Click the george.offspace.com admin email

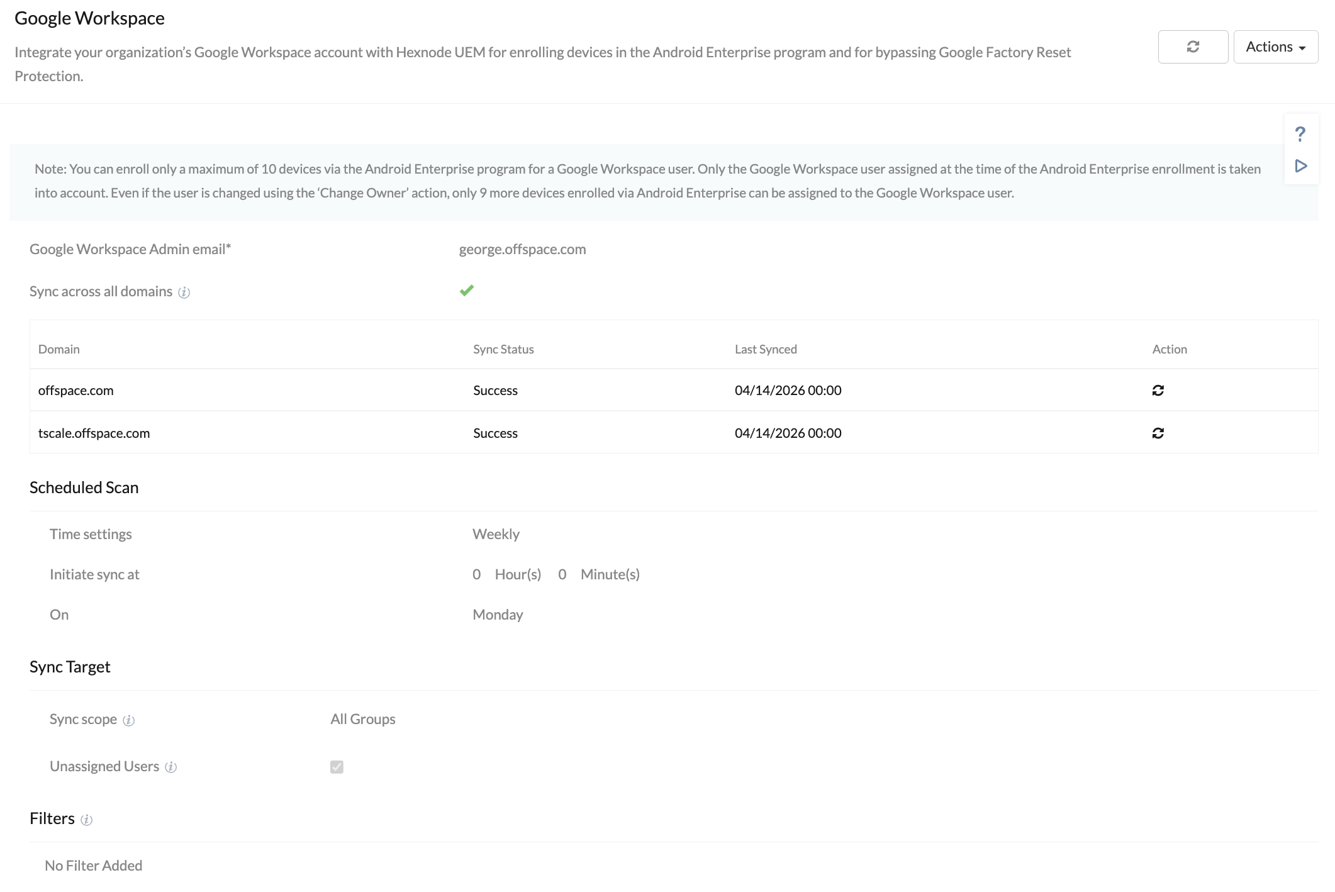coord(522,249)
